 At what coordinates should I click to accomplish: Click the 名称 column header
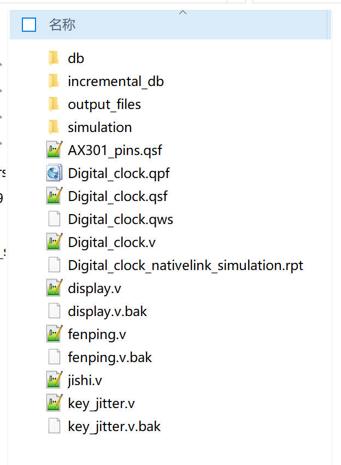(62, 25)
